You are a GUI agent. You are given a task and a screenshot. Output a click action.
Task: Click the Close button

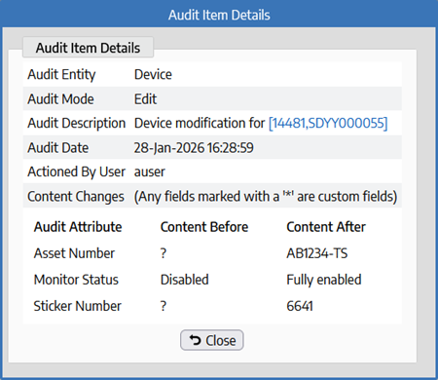point(212,340)
